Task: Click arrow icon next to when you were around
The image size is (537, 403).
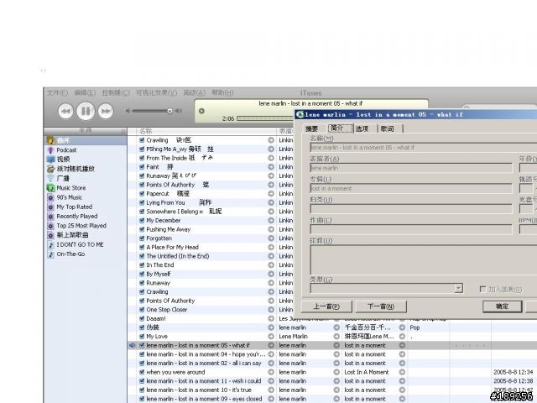Action: click(x=271, y=372)
